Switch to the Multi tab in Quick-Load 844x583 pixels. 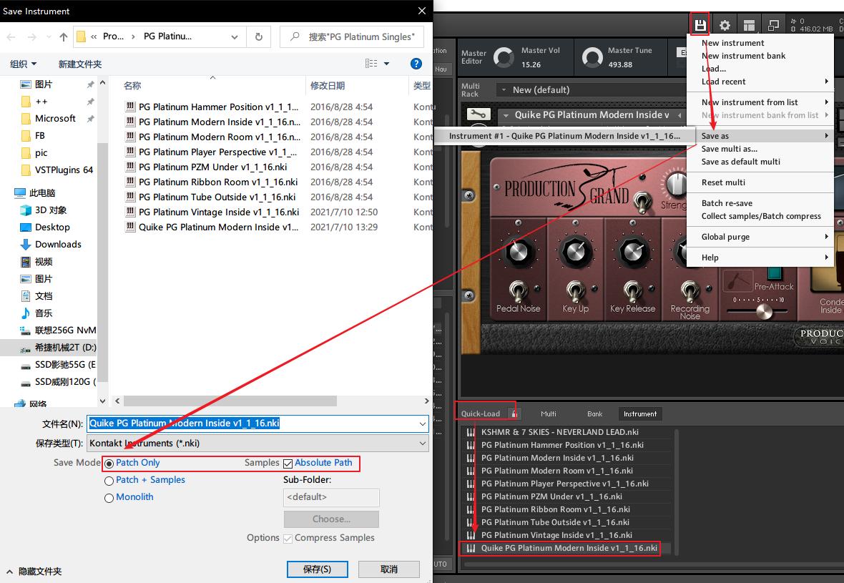[x=548, y=413]
